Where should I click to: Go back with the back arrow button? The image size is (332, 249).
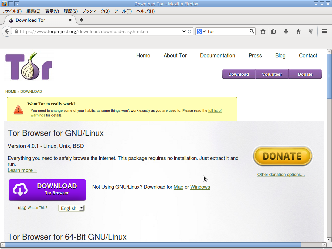[7, 32]
